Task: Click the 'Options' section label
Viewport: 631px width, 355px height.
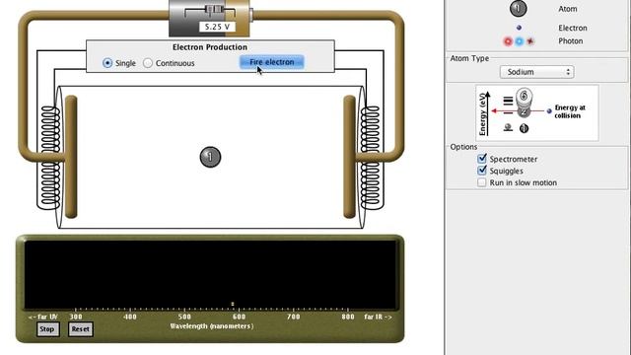Action: (463, 147)
